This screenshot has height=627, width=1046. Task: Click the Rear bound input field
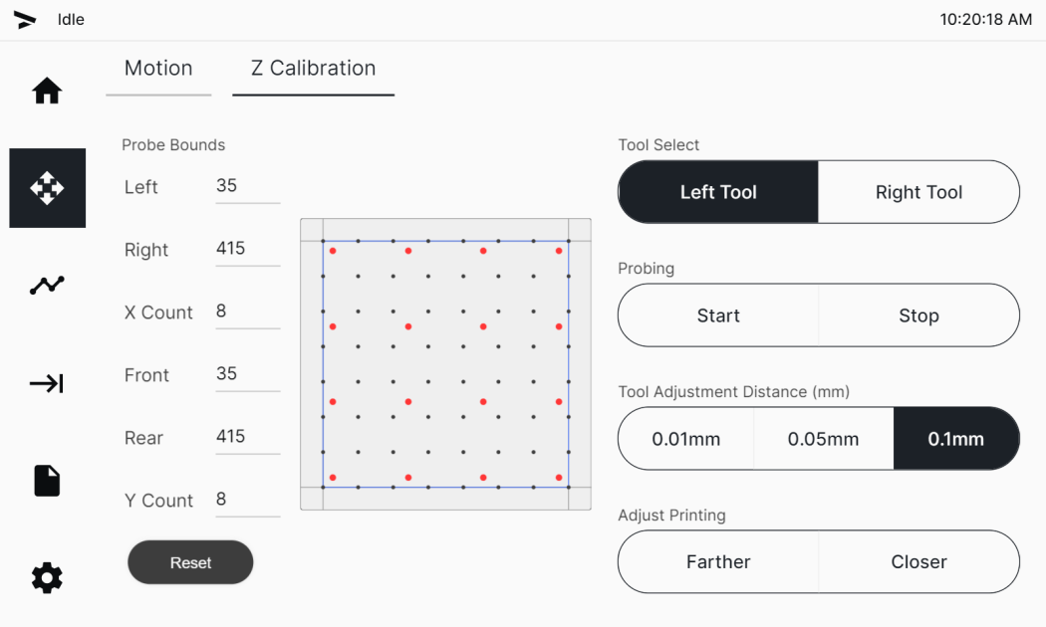247,437
